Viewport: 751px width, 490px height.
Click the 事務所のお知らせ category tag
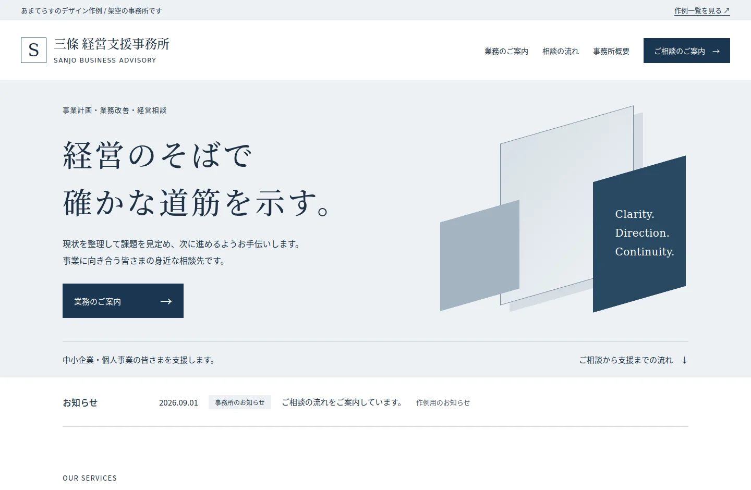coord(240,402)
